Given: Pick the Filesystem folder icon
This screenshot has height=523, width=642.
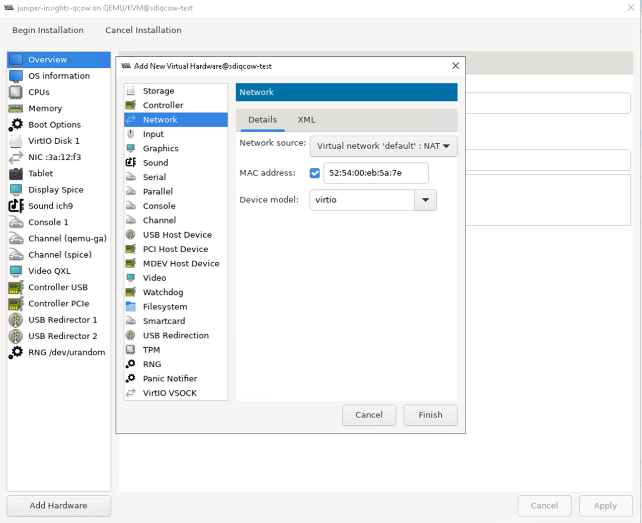Looking at the screenshot, I should click(131, 306).
